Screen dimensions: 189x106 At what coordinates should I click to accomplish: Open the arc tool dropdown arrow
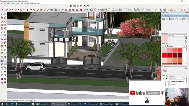pos(18,10)
